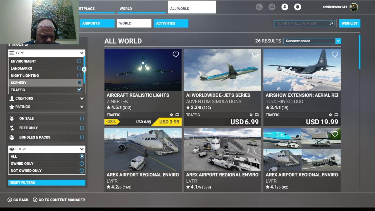Click heart on collage AREX Airport card
This screenshot has height=211, width=375.
coord(335,134)
